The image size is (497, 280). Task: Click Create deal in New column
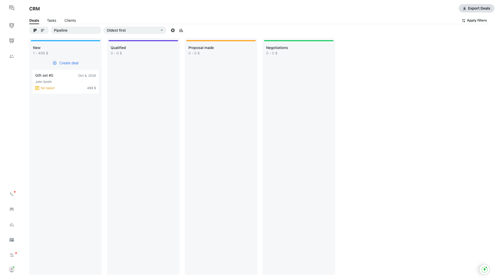click(x=66, y=63)
